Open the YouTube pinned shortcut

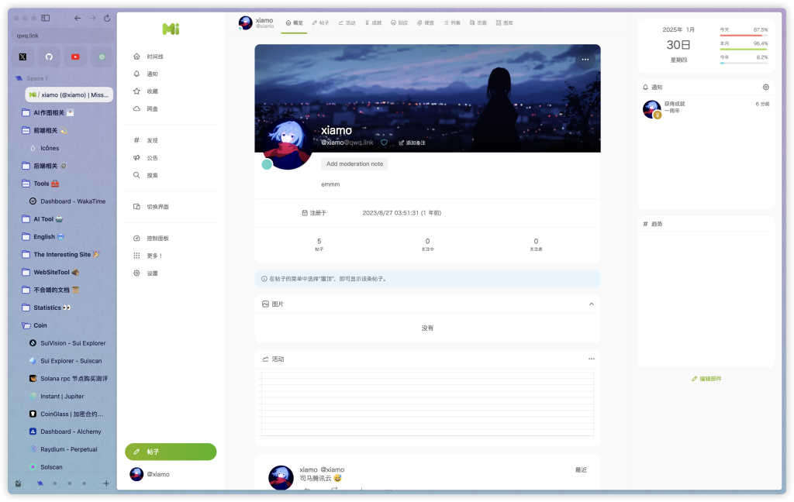click(75, 57)
